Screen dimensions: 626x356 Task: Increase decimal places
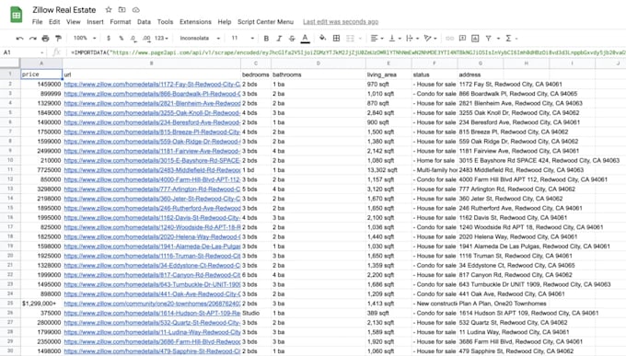[x=146, y=39]
